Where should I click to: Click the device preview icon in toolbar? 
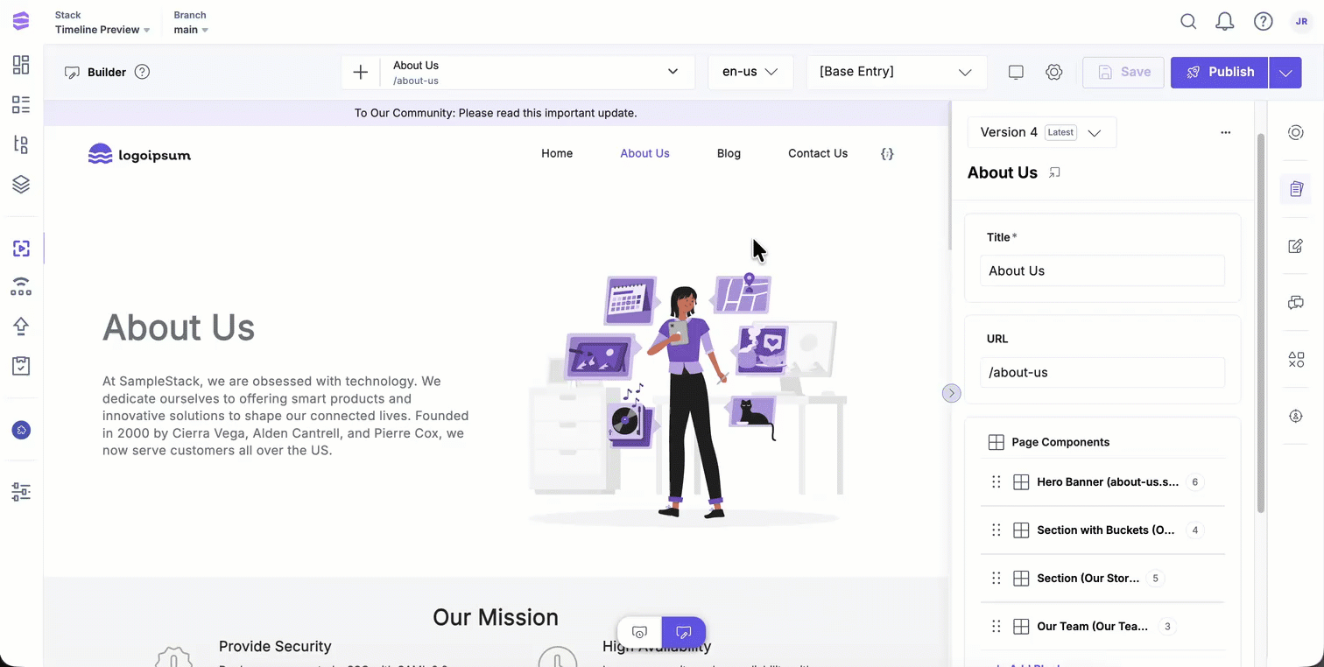tap(1016, 73)
